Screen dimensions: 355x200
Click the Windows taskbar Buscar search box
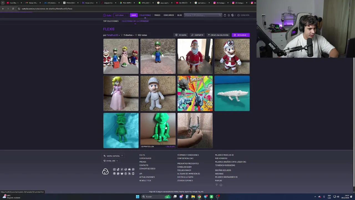point(156,197)
